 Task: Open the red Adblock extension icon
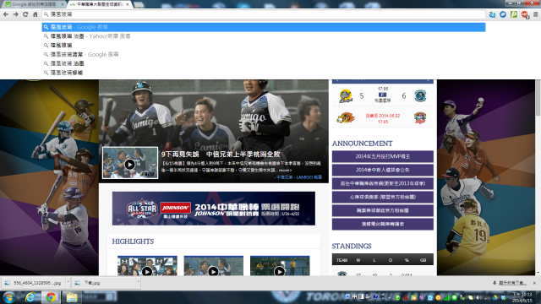click(x=525, y=14)
